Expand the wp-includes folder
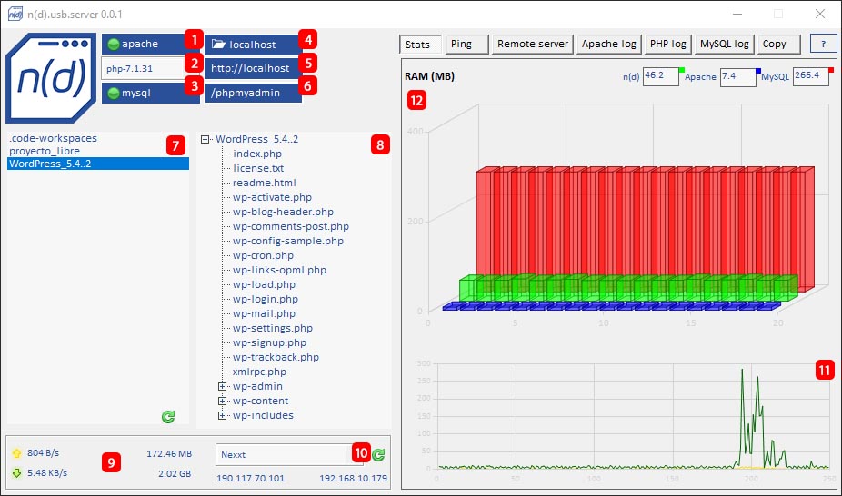The height and width of the screenshot is (496, 842). click(222, 415)
